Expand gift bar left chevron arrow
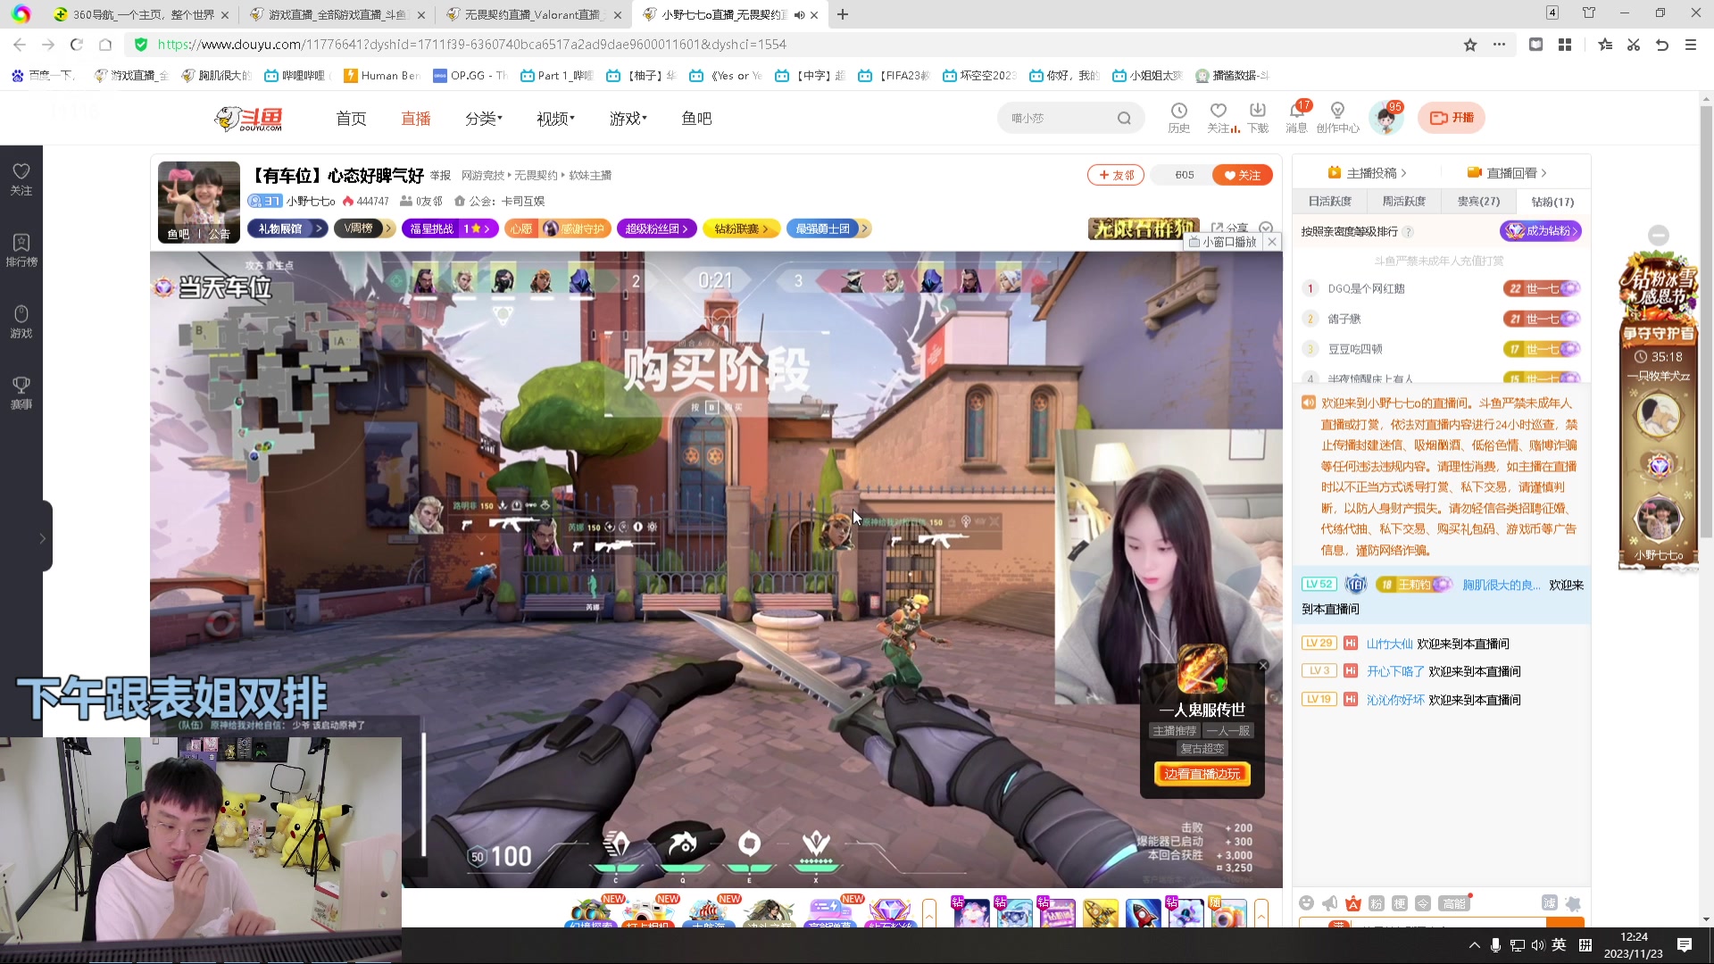This screenshot has width=1714, height=964. tap(929, 913)
